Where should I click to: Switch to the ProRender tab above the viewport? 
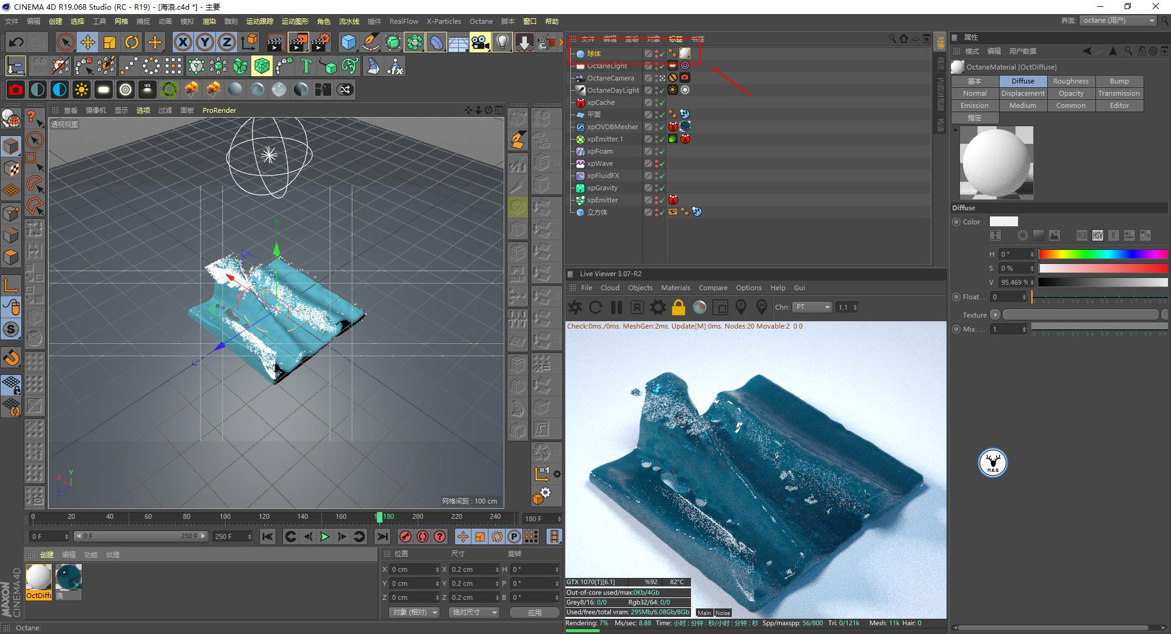pos(219,110)
